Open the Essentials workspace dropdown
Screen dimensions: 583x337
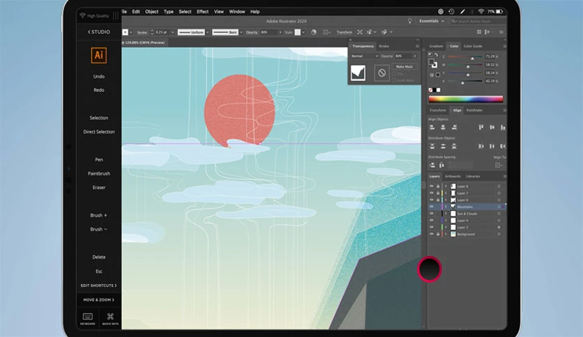coord(432,21)
